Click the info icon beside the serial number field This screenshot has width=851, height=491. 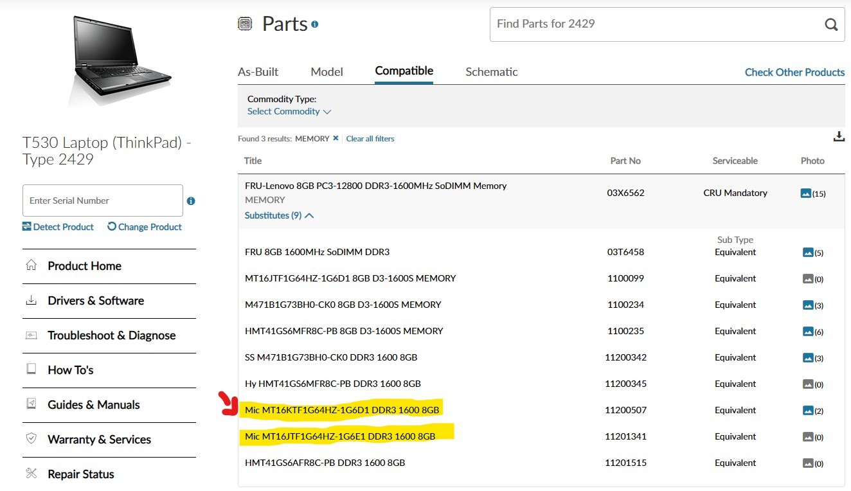(191, 201)
